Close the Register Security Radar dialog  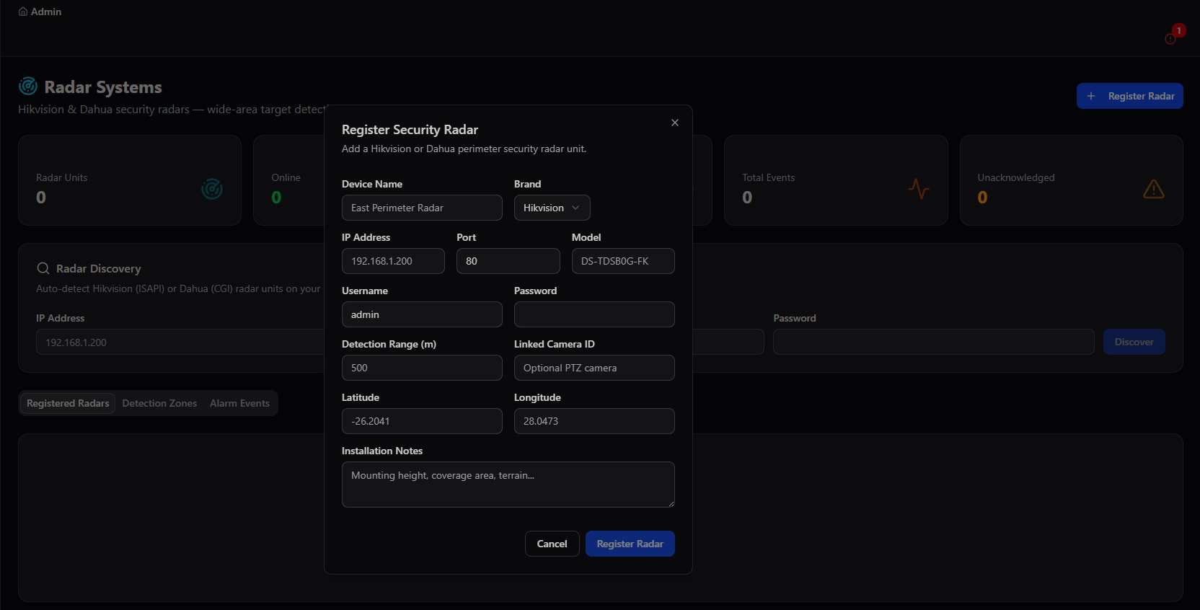[675, 123]
